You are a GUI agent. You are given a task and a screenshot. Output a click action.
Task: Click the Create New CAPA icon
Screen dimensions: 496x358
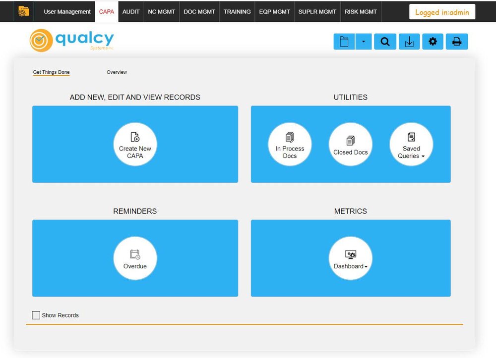point(135,144)
